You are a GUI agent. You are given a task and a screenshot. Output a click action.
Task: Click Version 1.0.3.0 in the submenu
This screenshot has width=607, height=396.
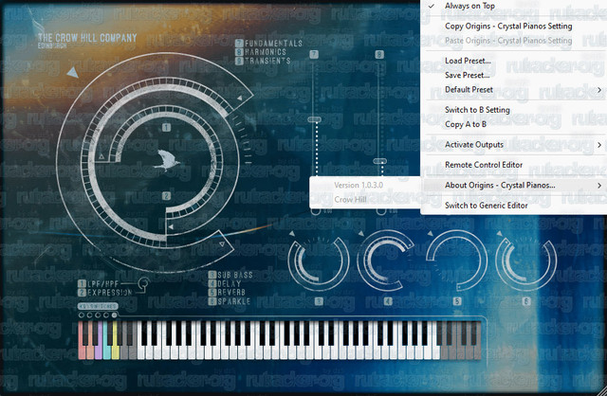coord(359,186)
